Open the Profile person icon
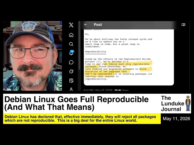 tap(71, 89)
